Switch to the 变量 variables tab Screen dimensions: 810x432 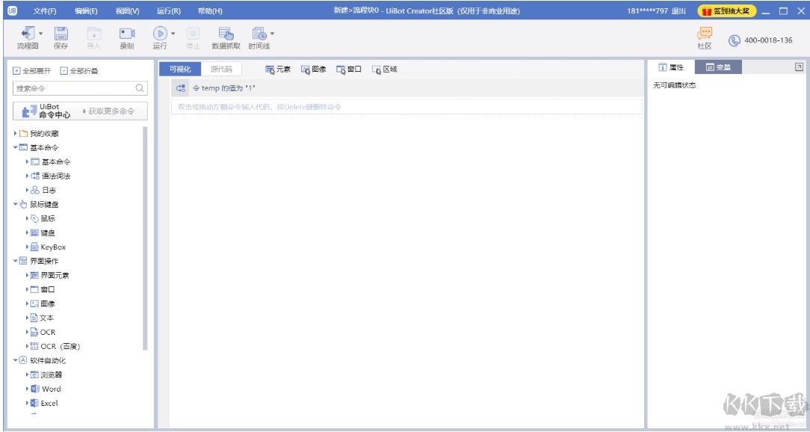(718, 67)
